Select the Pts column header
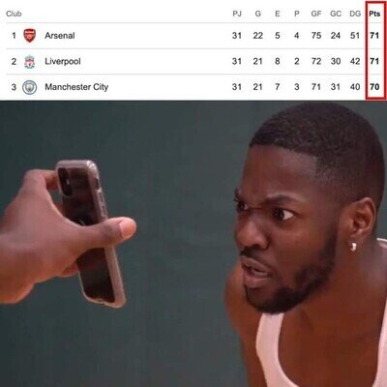Viewport: 387px width, 387px height. coord(374,14)
